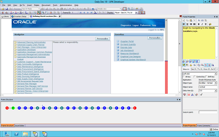Go to the next frame arrow
This screenshot has width=219, height=137.
click(88, 13)
